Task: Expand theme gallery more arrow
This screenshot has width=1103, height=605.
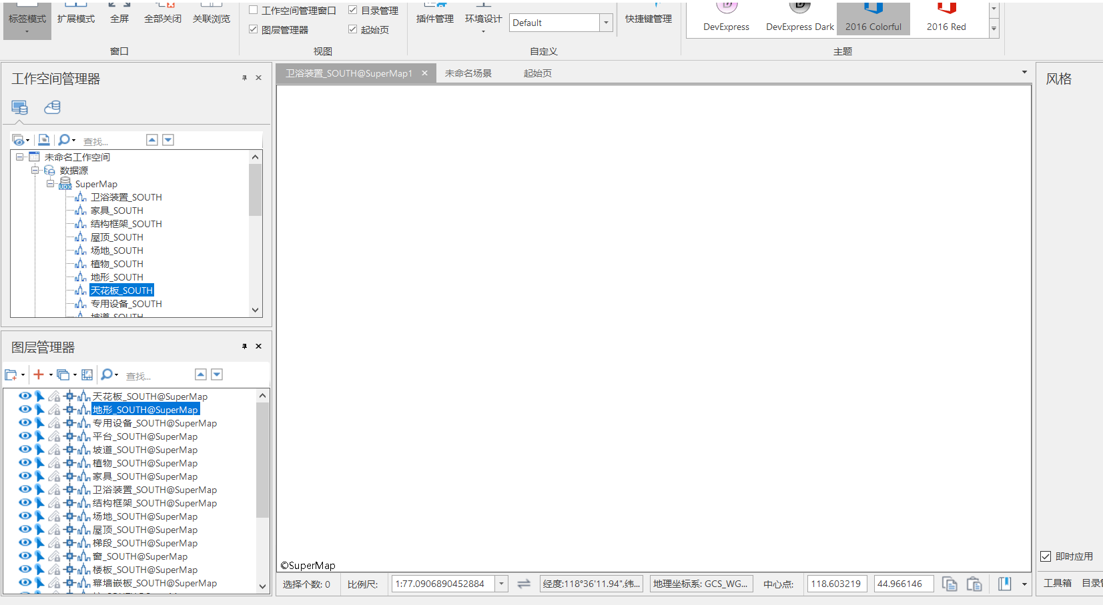Action: (994, 29)
